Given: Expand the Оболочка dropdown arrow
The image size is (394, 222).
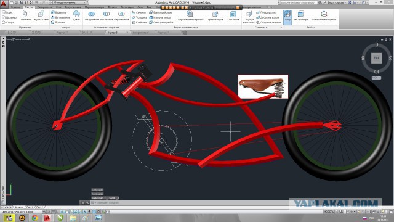Looking at the screenshot, I should pyautogui.click(x=233, y=22).
